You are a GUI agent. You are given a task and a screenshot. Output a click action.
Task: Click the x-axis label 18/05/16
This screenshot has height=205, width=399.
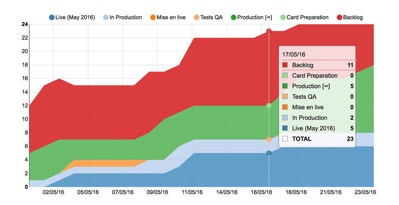tap(296, 192)
